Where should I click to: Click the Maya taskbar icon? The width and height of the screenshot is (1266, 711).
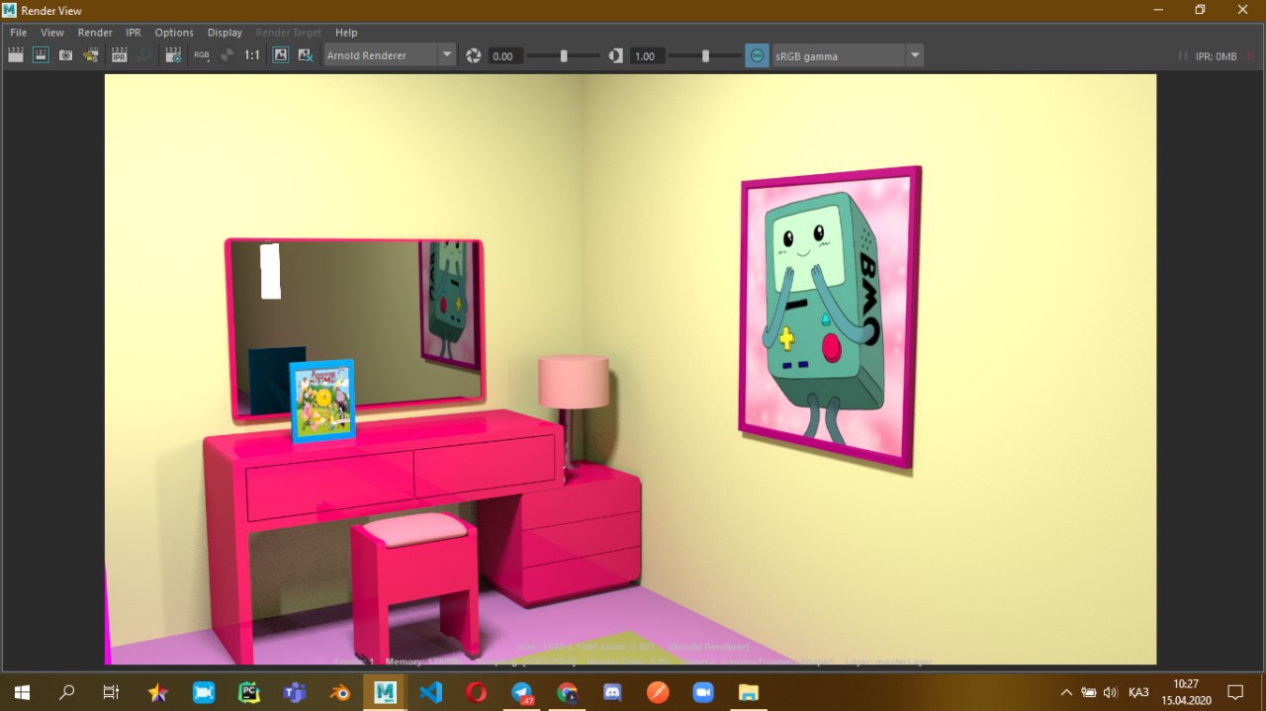click(386, 692)
